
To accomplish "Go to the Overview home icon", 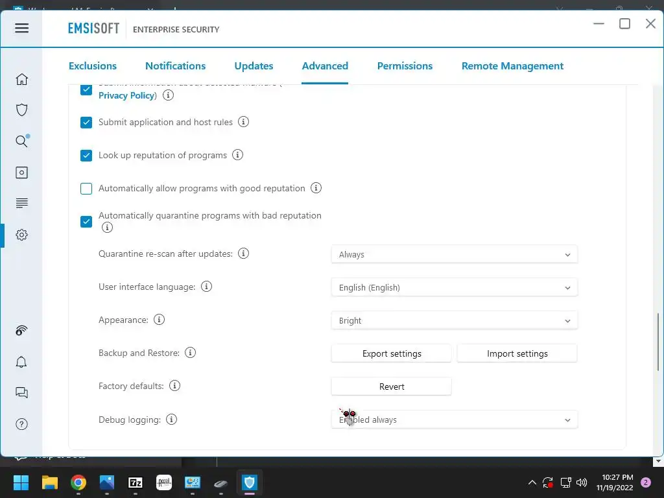I will coord(21,79).
